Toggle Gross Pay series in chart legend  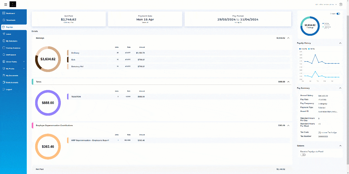pos(304,49)
